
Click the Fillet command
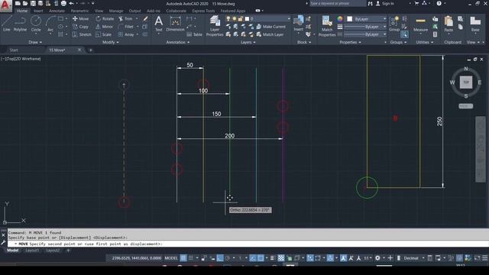(126, 27)
